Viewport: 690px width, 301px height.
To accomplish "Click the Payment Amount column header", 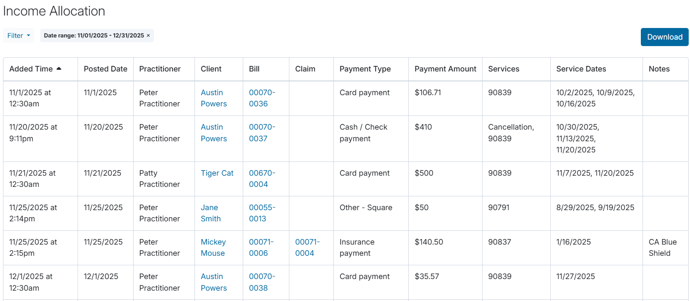I will 445,69.
